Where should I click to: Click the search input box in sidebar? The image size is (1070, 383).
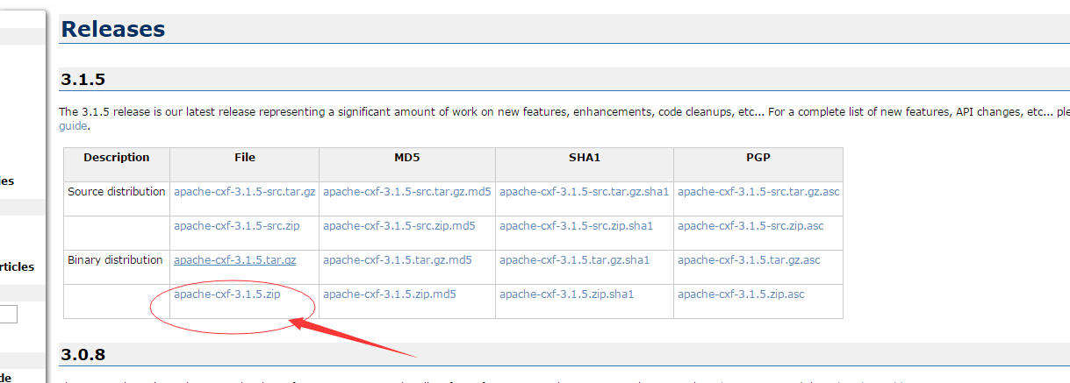tap(8, 314)
